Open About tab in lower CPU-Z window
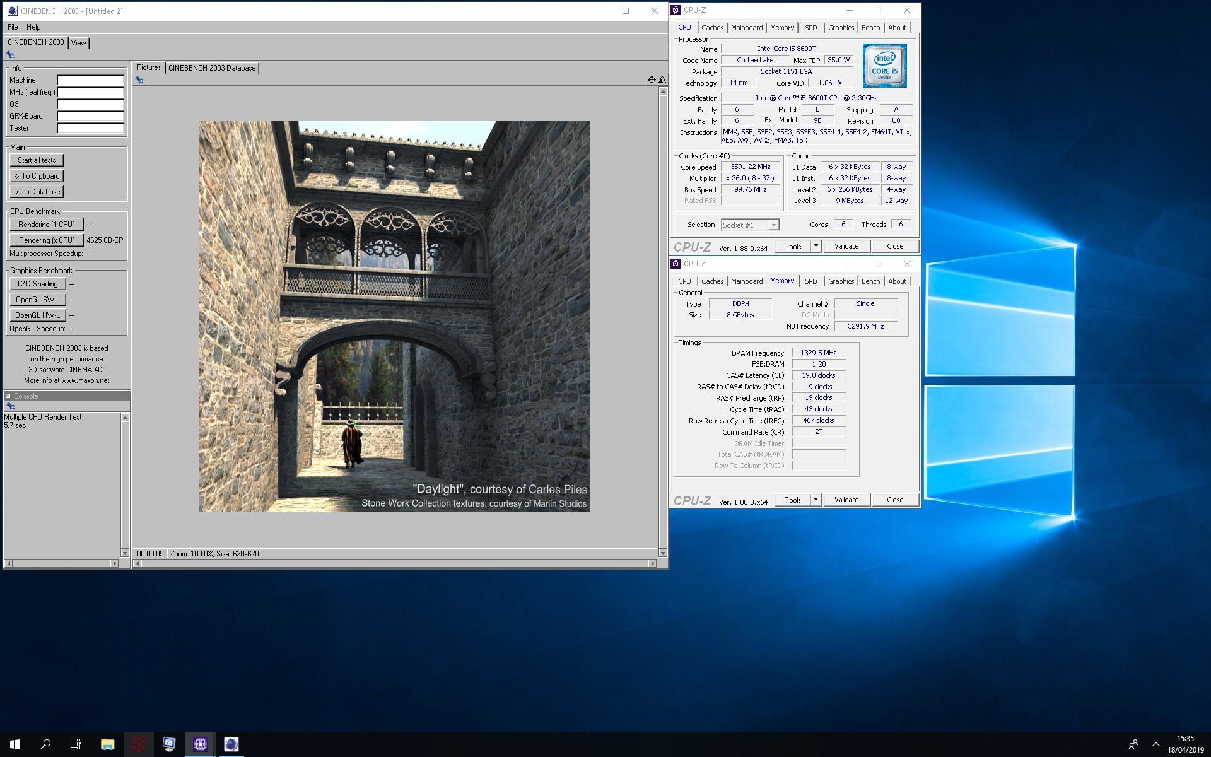The image size is (1211, 757). tap(898, 281)
